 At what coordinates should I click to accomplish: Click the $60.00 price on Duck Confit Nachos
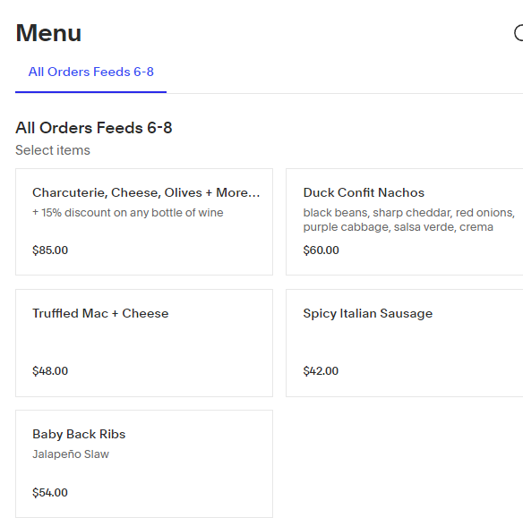pos(321,250)
